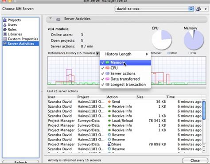The height and width of the screenshot is (164, 210).
Task: Click the green Memory graph icon
Action: point(107,62)
